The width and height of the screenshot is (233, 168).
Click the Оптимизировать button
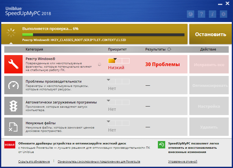point(209,85)
